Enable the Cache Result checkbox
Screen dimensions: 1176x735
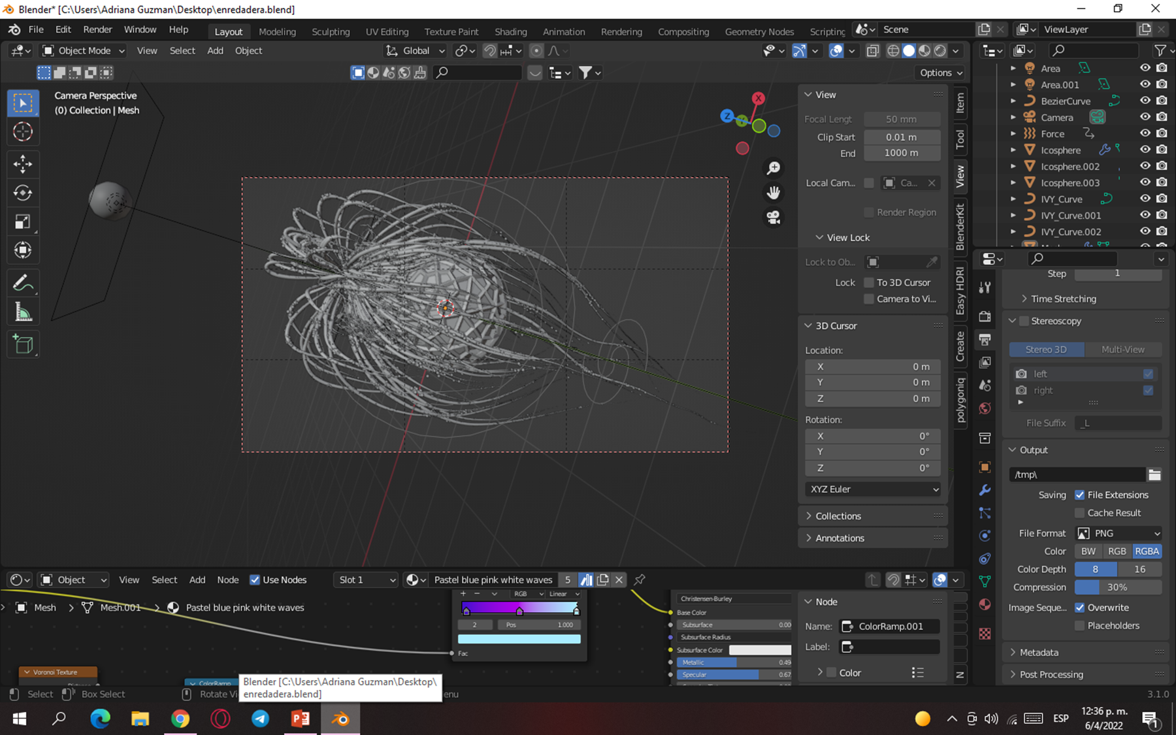(x=1079, y=513)
